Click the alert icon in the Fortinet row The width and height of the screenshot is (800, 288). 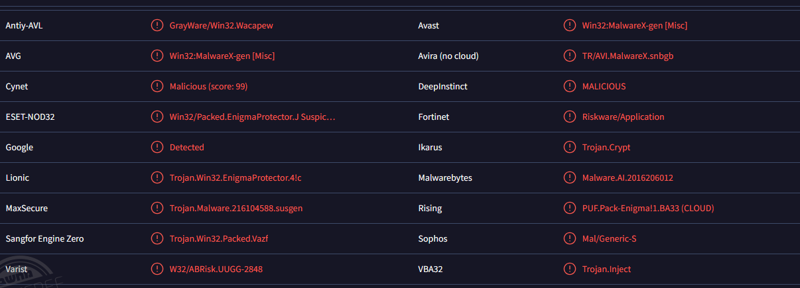[x=569, y=117]
